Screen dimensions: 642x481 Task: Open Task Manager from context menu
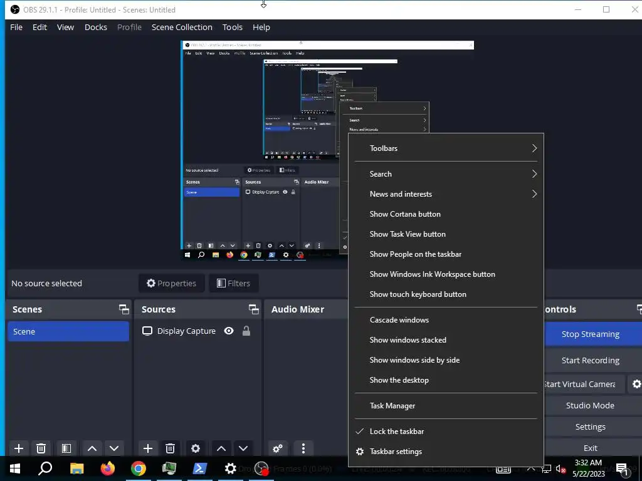(446, 406)
